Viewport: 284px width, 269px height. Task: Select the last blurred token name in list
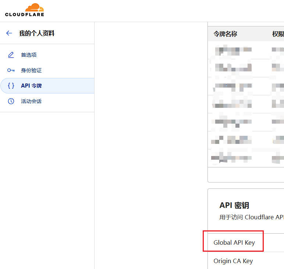click(232, 158)
